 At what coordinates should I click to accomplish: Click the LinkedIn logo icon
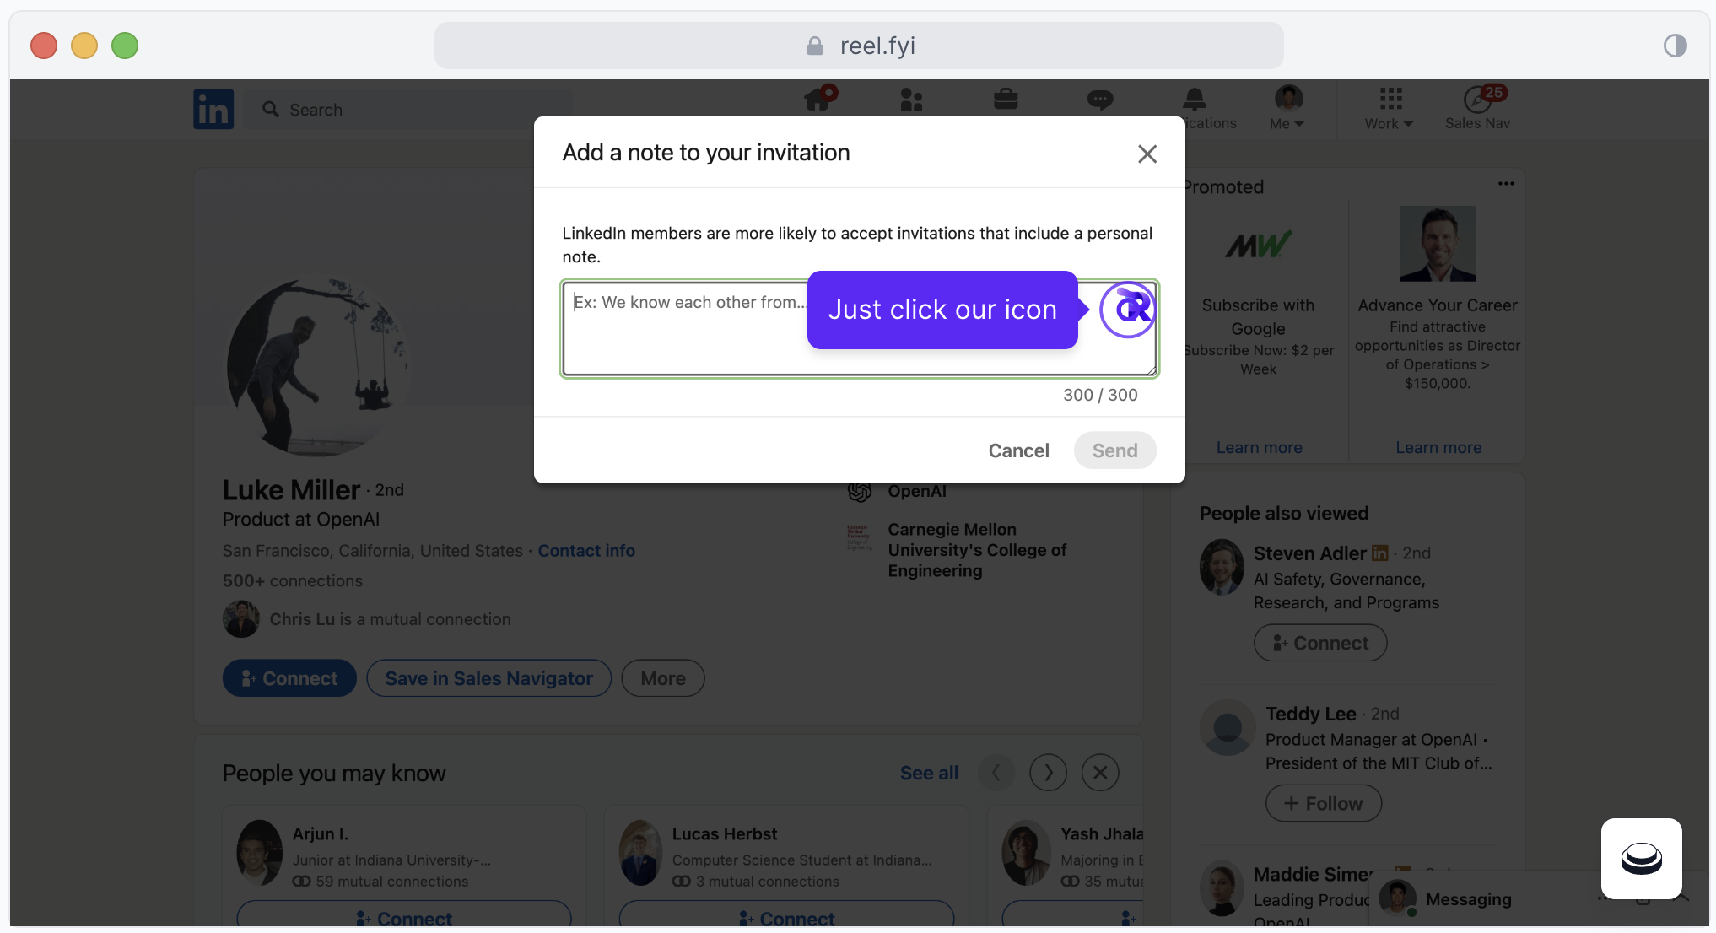pyautogui.click(x=213, y=110)
